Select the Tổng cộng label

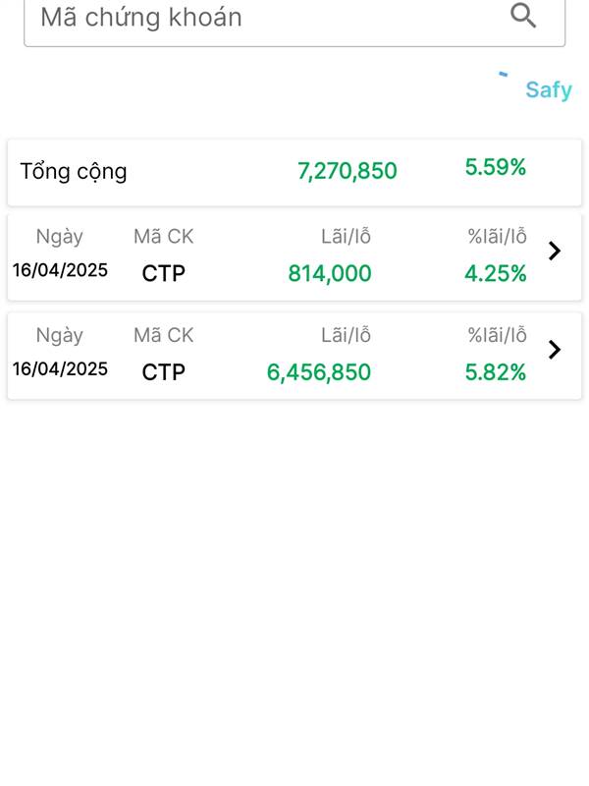(x=73, y=172)
